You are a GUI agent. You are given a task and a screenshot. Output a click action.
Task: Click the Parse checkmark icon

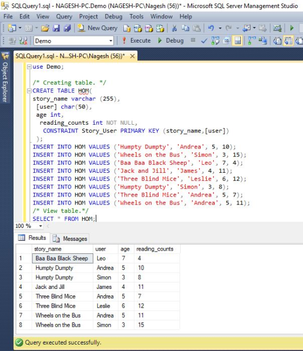point(204,41)
